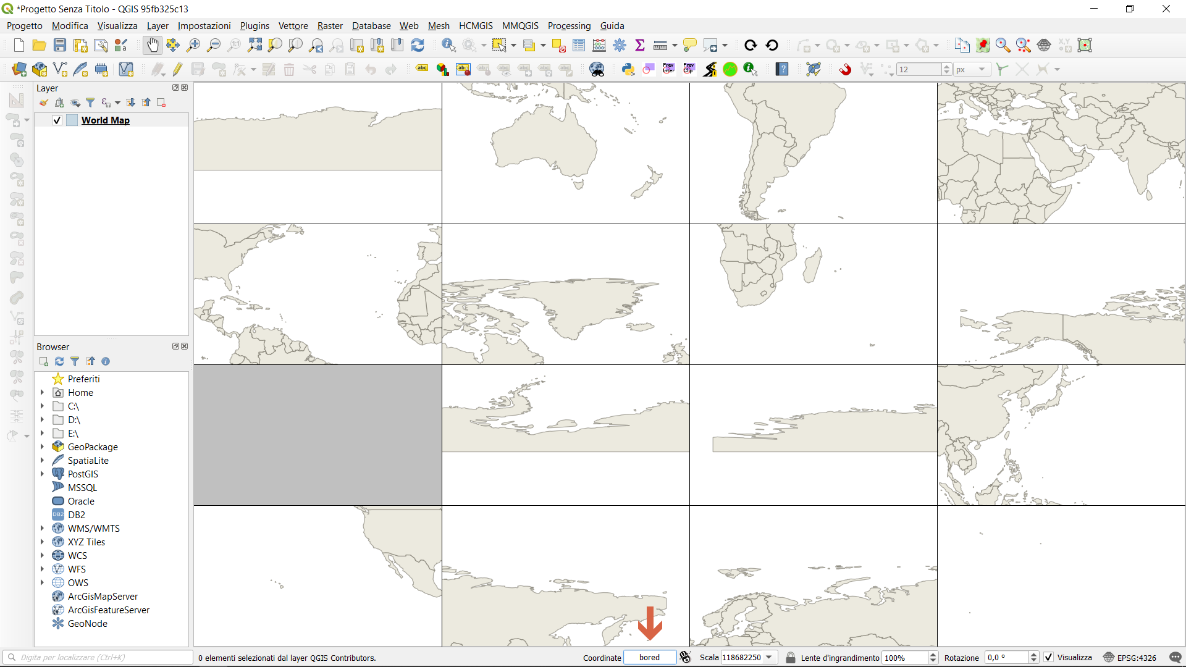The width and height of the screenshot is (1186, 667).
Task: Click the EPSG:4326 projection button
Action: [x=1130, y=658]
